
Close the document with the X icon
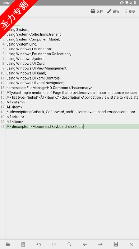pos(131,244)
